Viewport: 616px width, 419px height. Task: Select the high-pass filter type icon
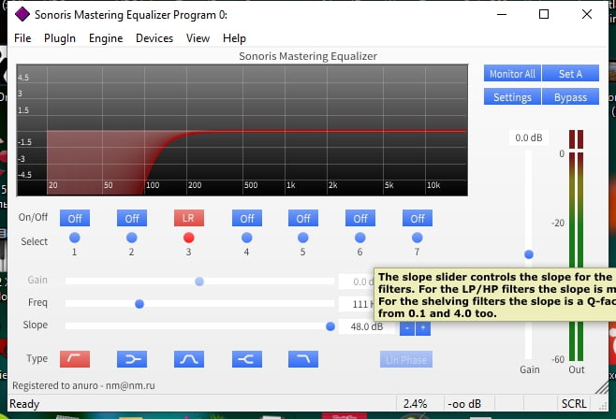[75, 359]
